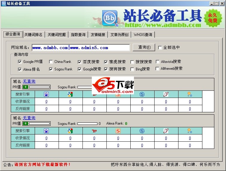Enable the Alltheweb搜索 checkbox
This screenshot has width=226, height=171.
[157, 69]
